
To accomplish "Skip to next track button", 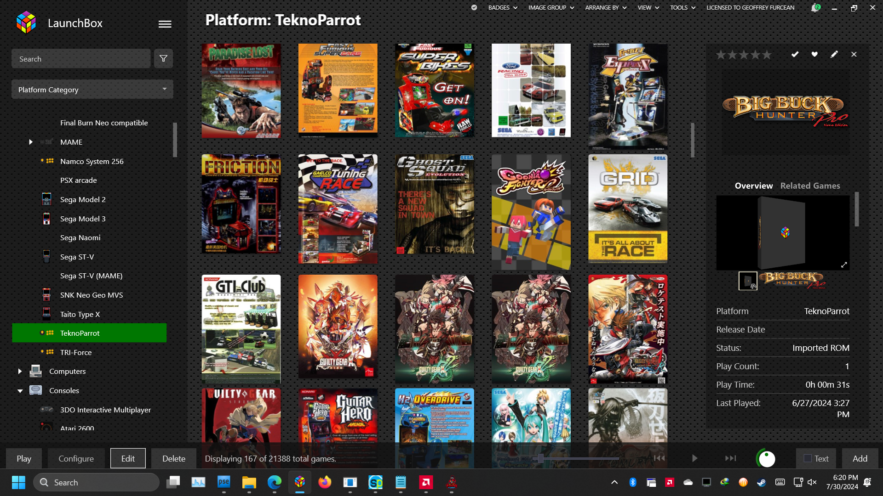I will [730, 458].
